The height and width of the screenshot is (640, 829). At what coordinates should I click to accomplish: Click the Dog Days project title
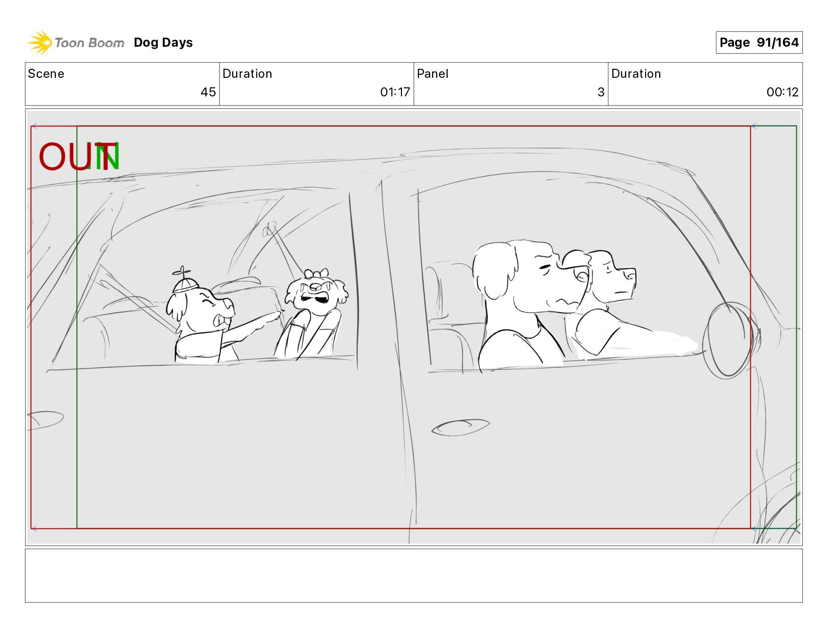pyautogui.click(x=163, y=43)
